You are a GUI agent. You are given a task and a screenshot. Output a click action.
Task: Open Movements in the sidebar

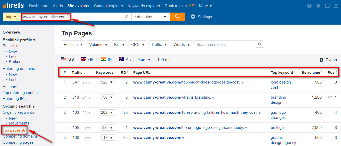coord(19,123)
